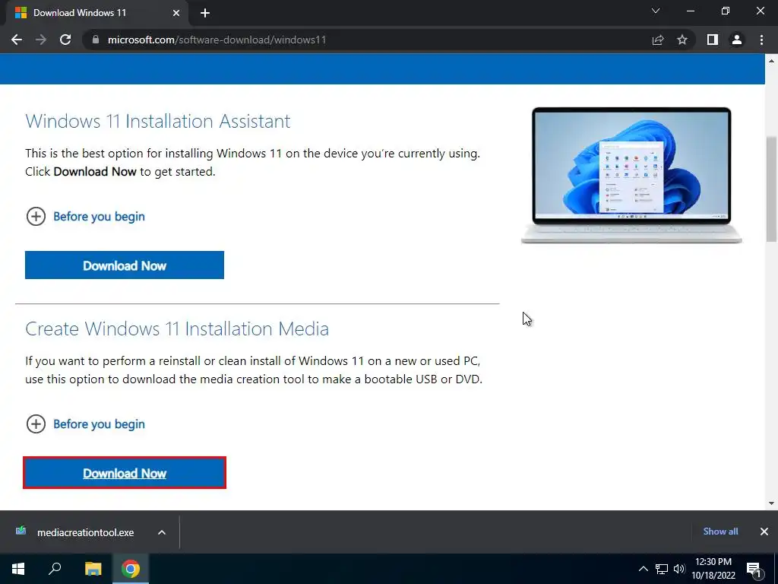This screenshot has height=584, width=778.
Task: Minimize the Chrome window
Action: (x=691, y=11)
